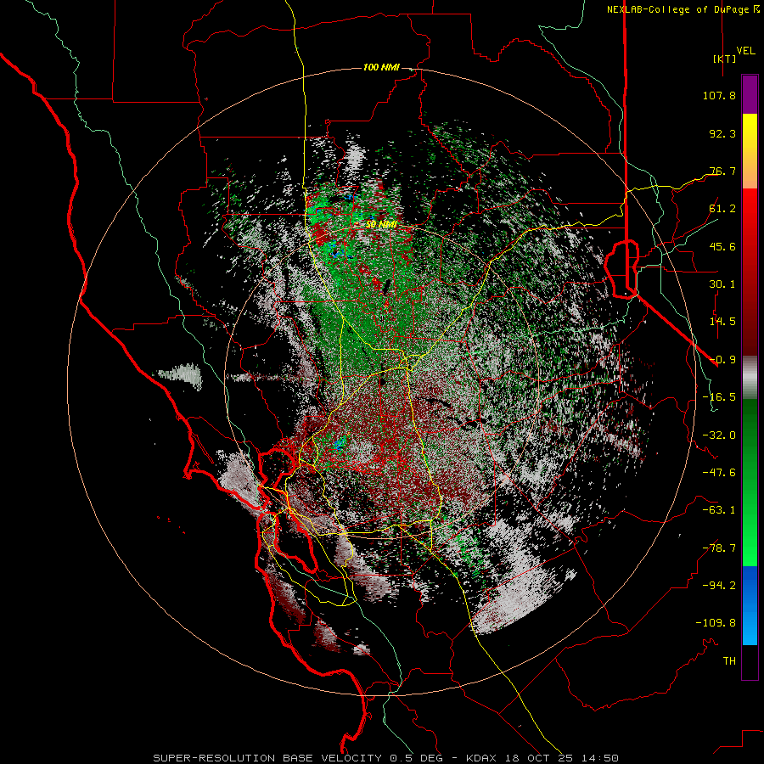Click the 92.3 velocity scale value
The width and height of the screenshot is (764, 764).
click(x=722, y=133)
